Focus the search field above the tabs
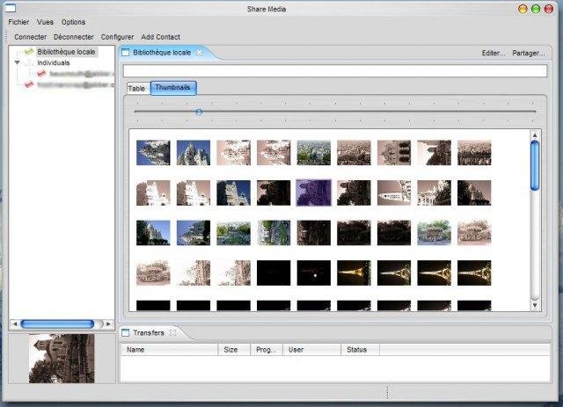Viewport: 563px width, 407px height. click(x=335, y=70)
